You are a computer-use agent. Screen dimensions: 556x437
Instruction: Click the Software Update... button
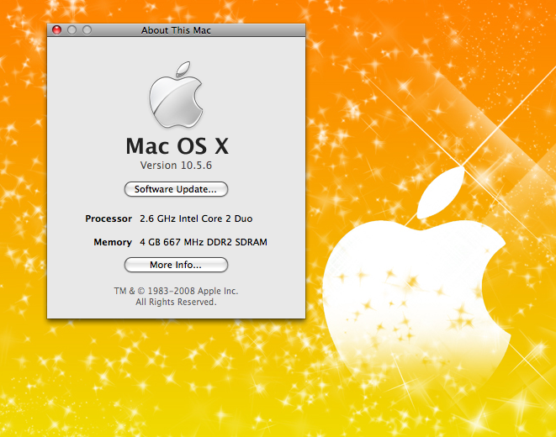pyautogui.click(x=176, y=189)
